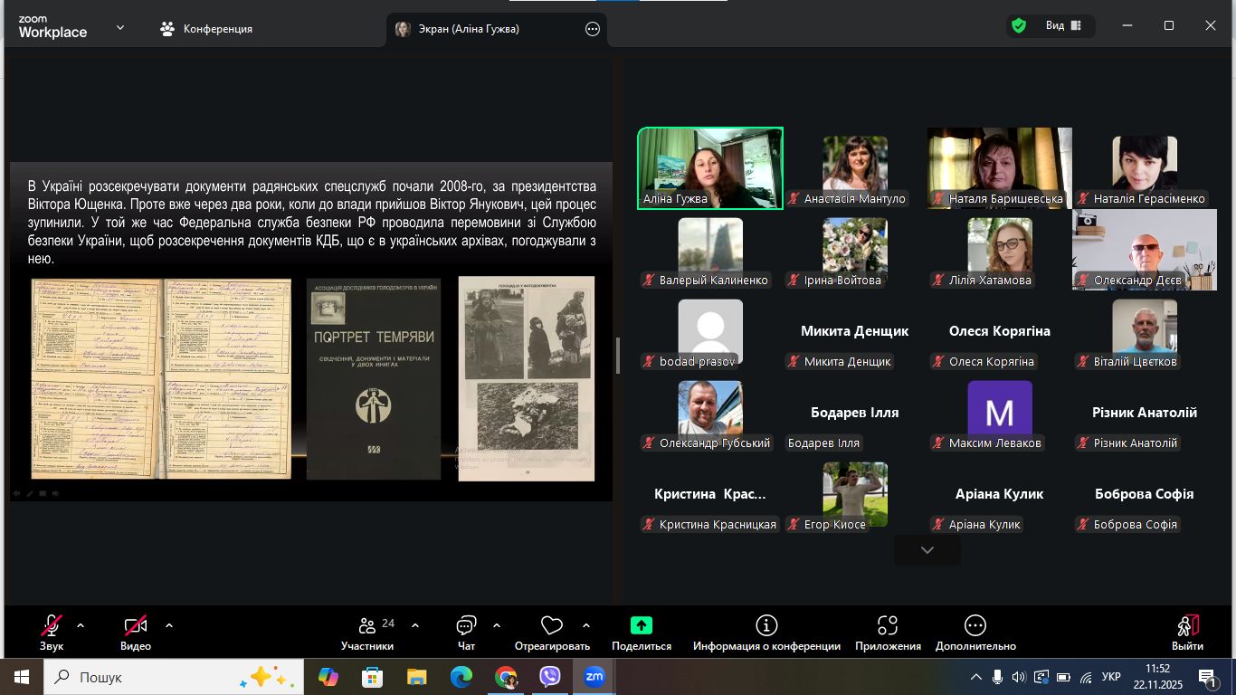Click the green Поделиться share button
Screen dimensions: 1236x695
click(x=641, y=632)
